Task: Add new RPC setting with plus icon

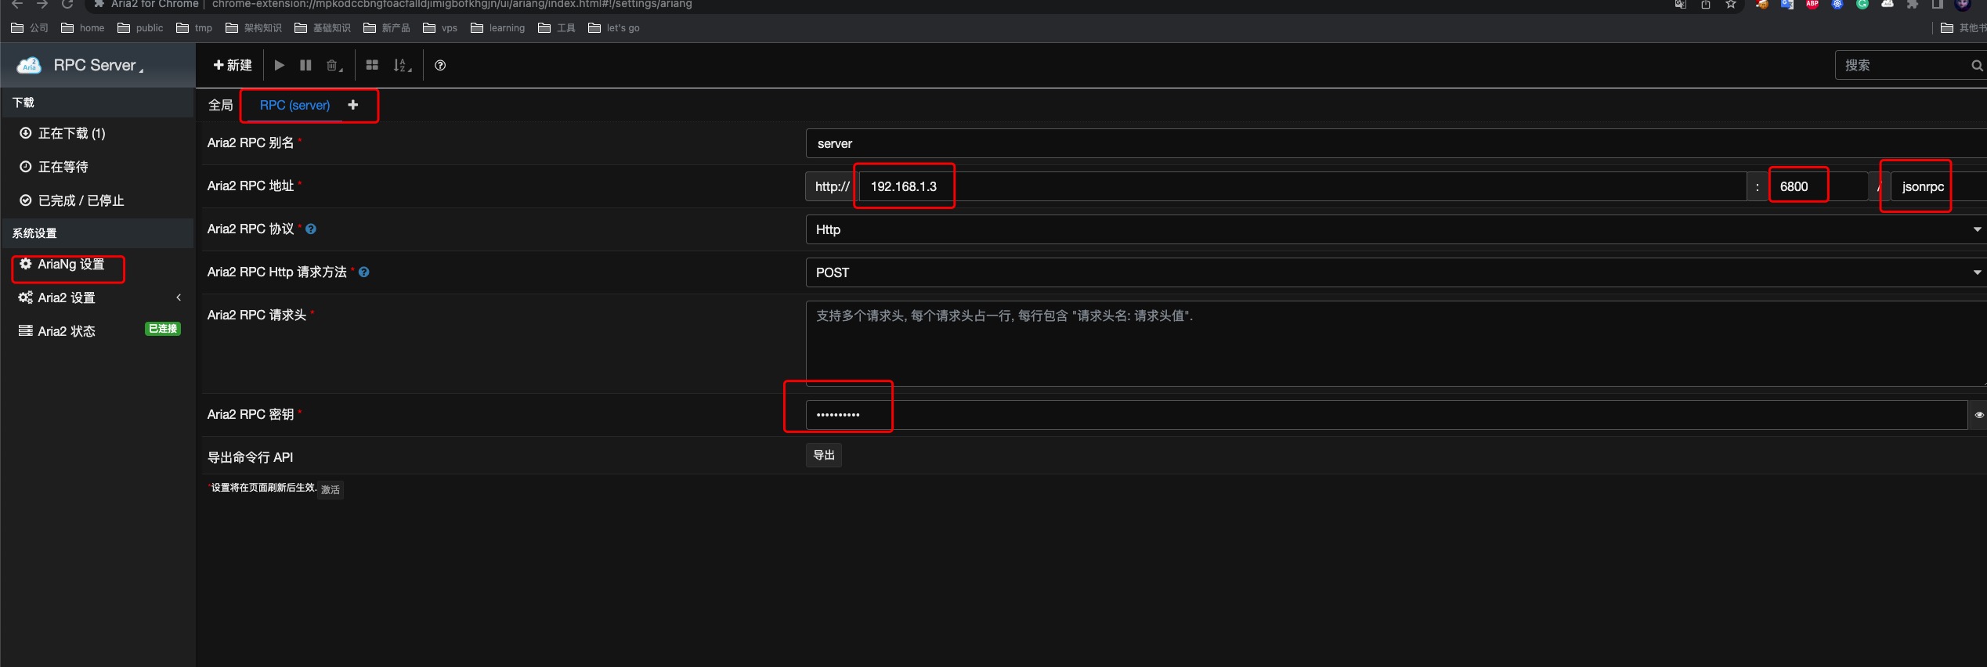Action: [x=353, y=105]
